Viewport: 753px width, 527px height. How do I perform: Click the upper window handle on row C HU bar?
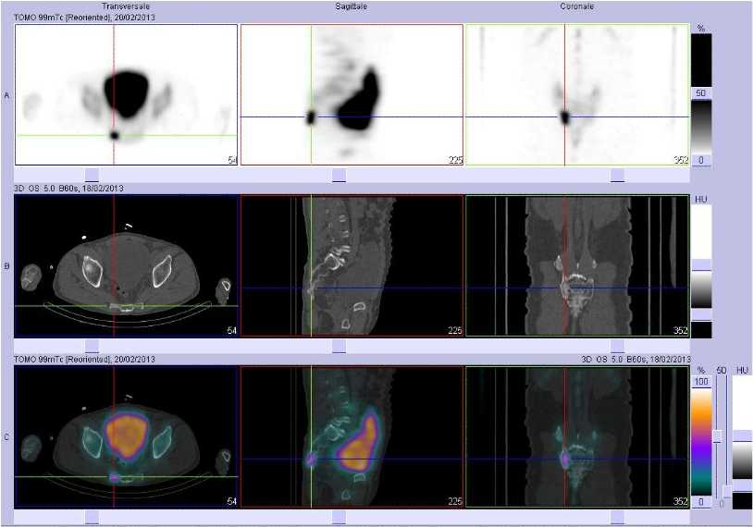point(743,435)
